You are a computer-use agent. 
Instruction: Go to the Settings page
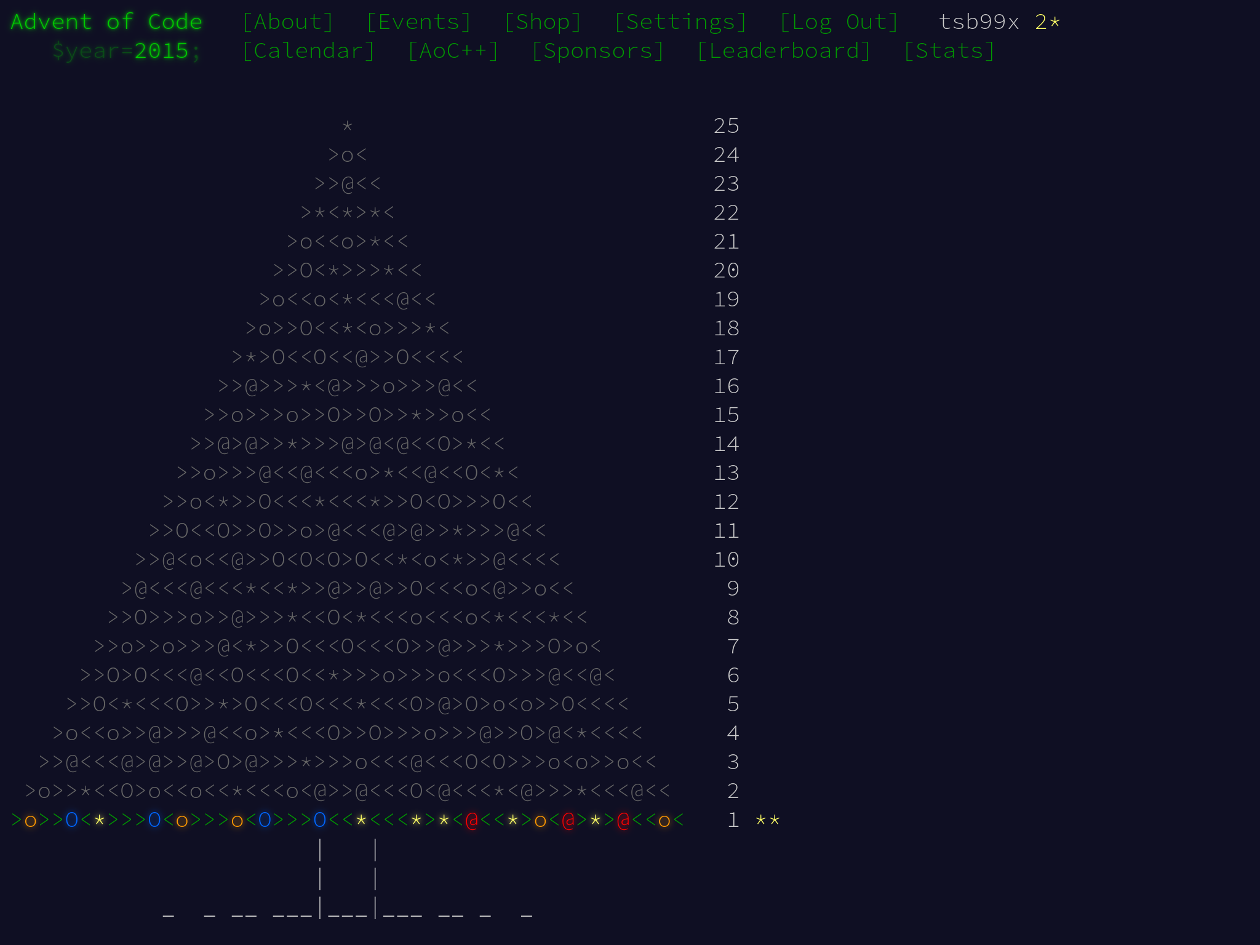pos(680,22)
